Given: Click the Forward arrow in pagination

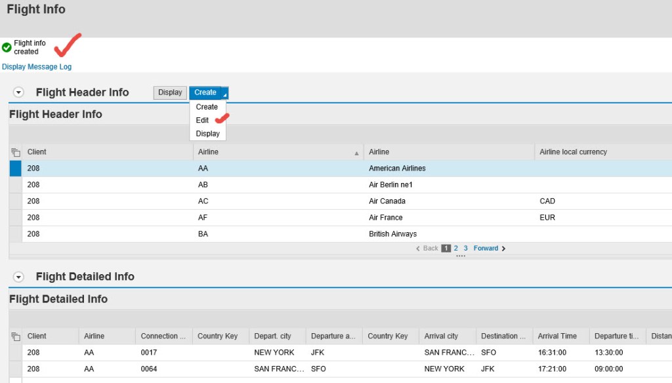Looking at the screenshot, I should pyautogui.click(x=503, y=248).
